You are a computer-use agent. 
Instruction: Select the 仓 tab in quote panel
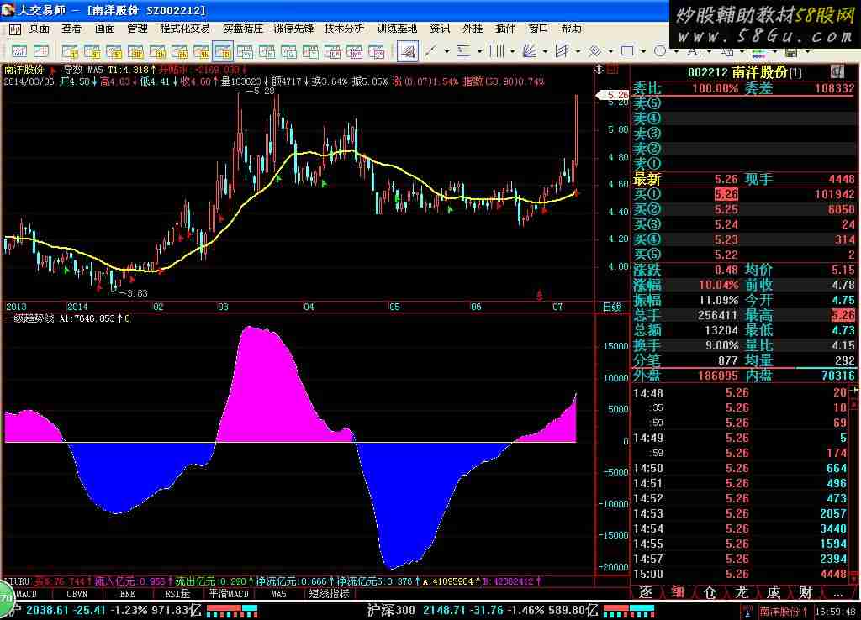tap(710, 592)
